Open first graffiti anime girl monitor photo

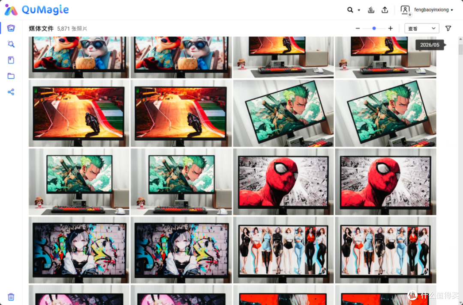(79, 250)
